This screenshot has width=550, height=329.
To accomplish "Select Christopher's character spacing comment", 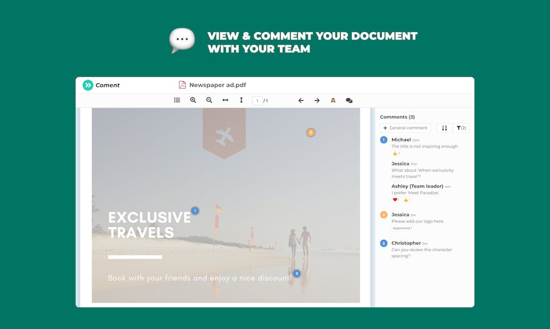I will pos(421,252).
